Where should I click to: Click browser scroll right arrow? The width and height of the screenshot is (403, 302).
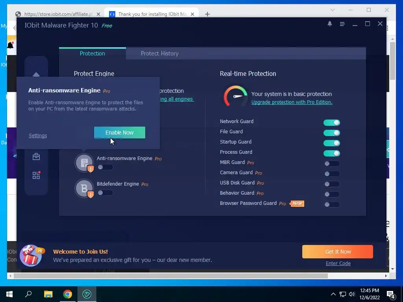(x=386, y=276)
